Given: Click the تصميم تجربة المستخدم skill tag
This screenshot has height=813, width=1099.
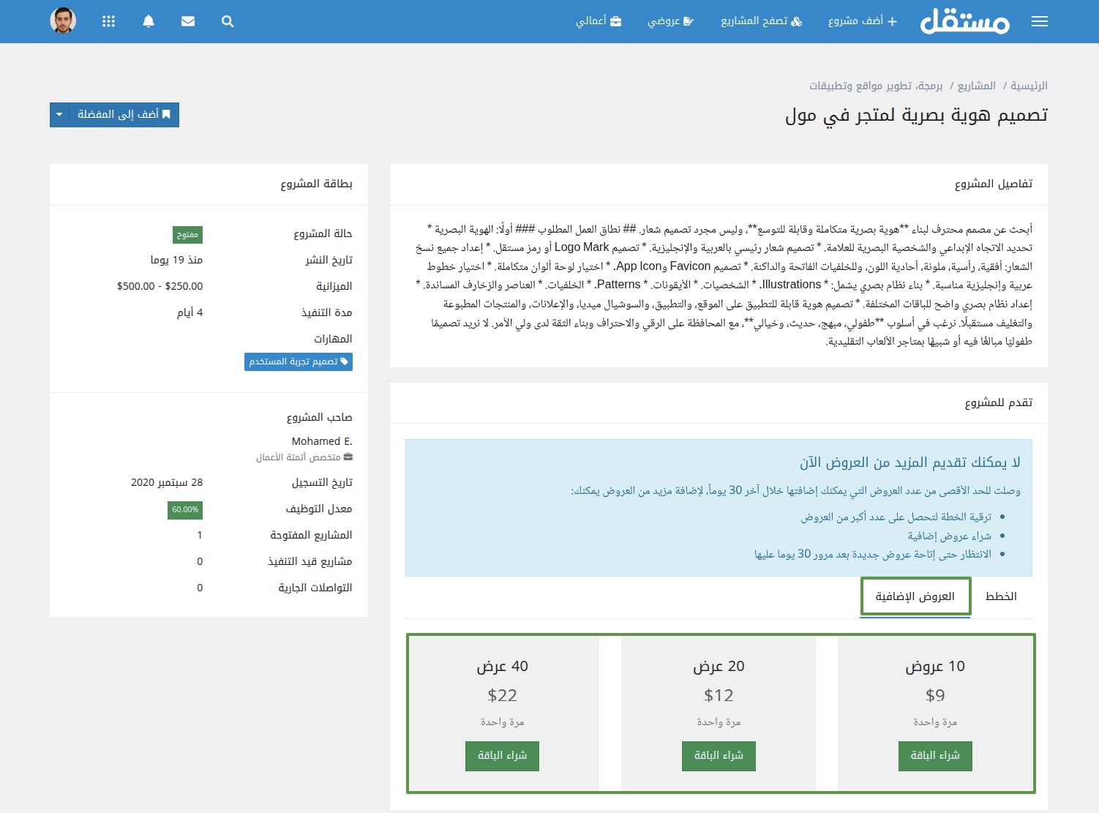Looking at the screenshot, I should tap(299, 361).
